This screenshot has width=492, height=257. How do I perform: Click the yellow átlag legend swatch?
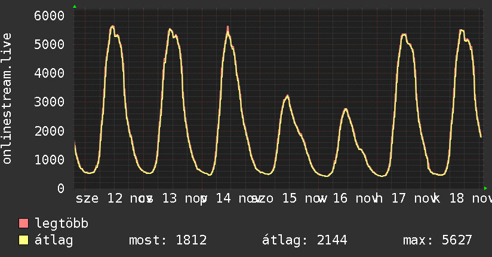click(x=23, y=240)
